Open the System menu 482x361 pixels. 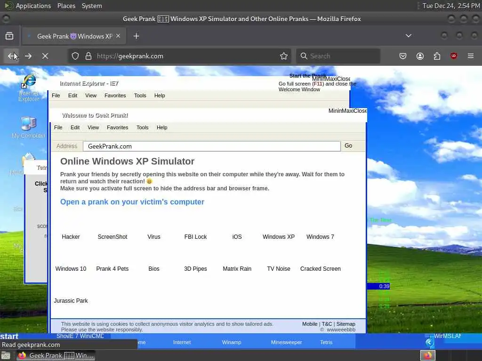tap(92, 6)
